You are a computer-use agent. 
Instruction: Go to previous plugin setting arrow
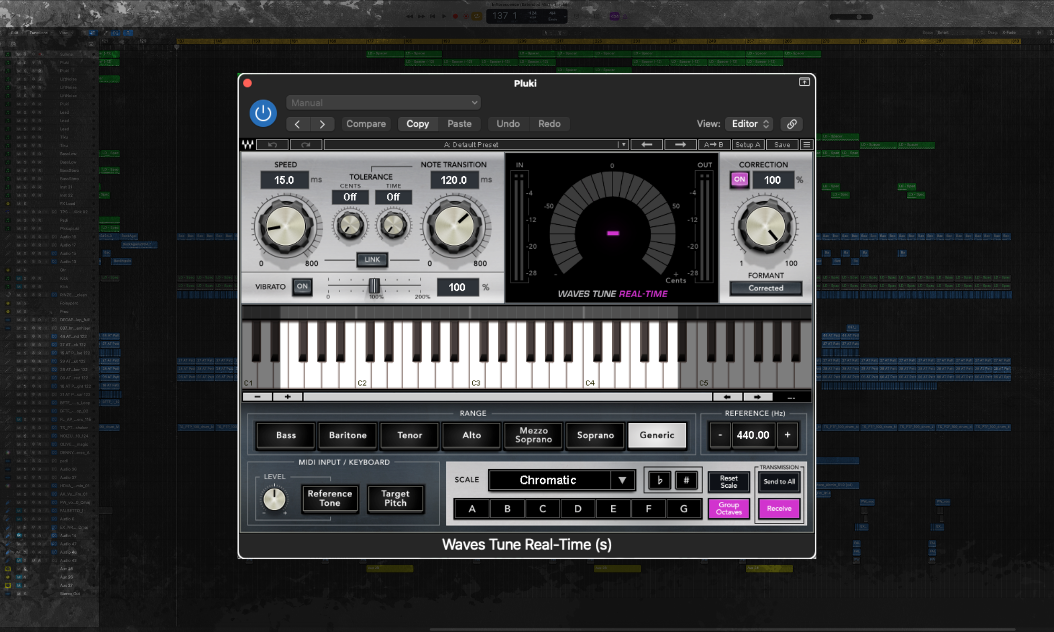pyautogui.click(x=297, y=124)
